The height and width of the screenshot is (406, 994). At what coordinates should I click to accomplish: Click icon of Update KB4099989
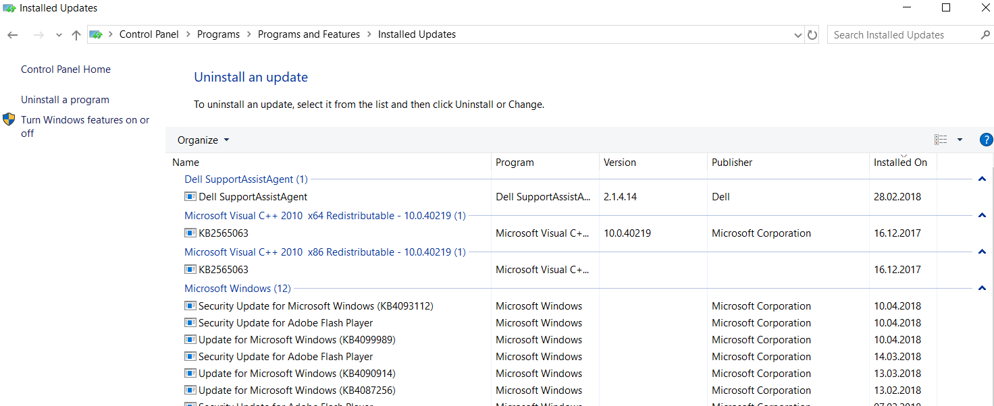pyautogui.click(x=190, y=340)
